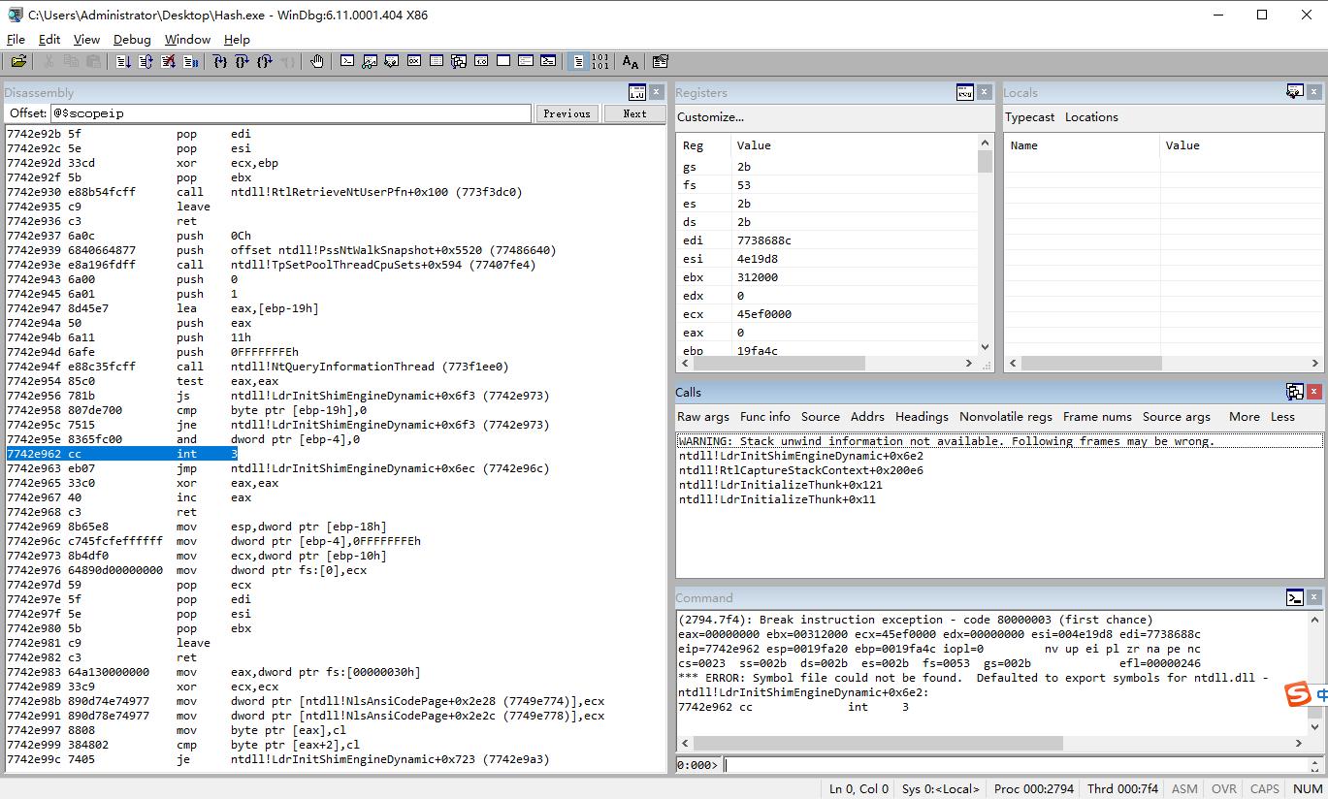Toggle Raw args in Calls panel

click(x=702, y=416)
